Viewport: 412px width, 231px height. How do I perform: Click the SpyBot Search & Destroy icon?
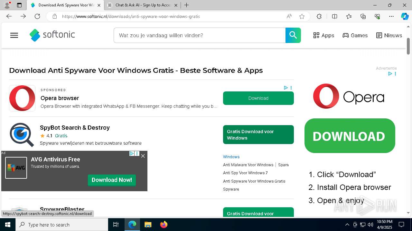point(22,135)
